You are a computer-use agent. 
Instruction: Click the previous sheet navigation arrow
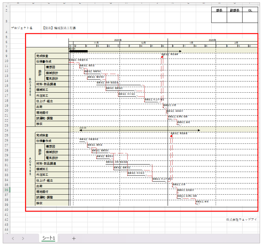pyautogui.click(x=13, y=238)
